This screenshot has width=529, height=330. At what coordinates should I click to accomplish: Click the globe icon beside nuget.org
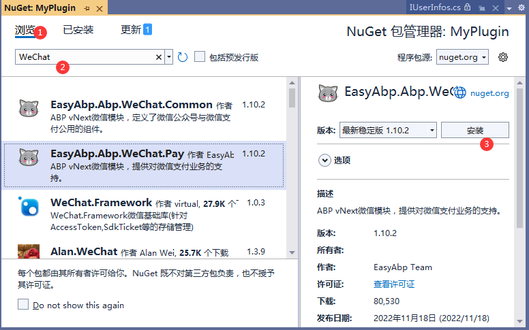[460, 93]
